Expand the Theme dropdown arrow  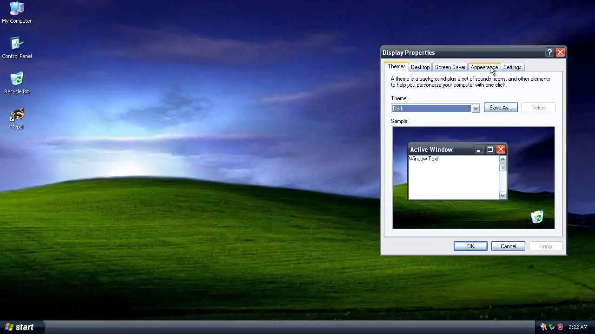coord(476,109)
